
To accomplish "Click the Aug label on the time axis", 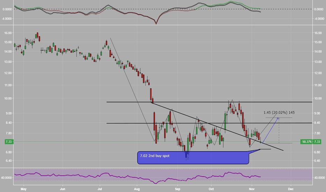I will tap(137, 189).
